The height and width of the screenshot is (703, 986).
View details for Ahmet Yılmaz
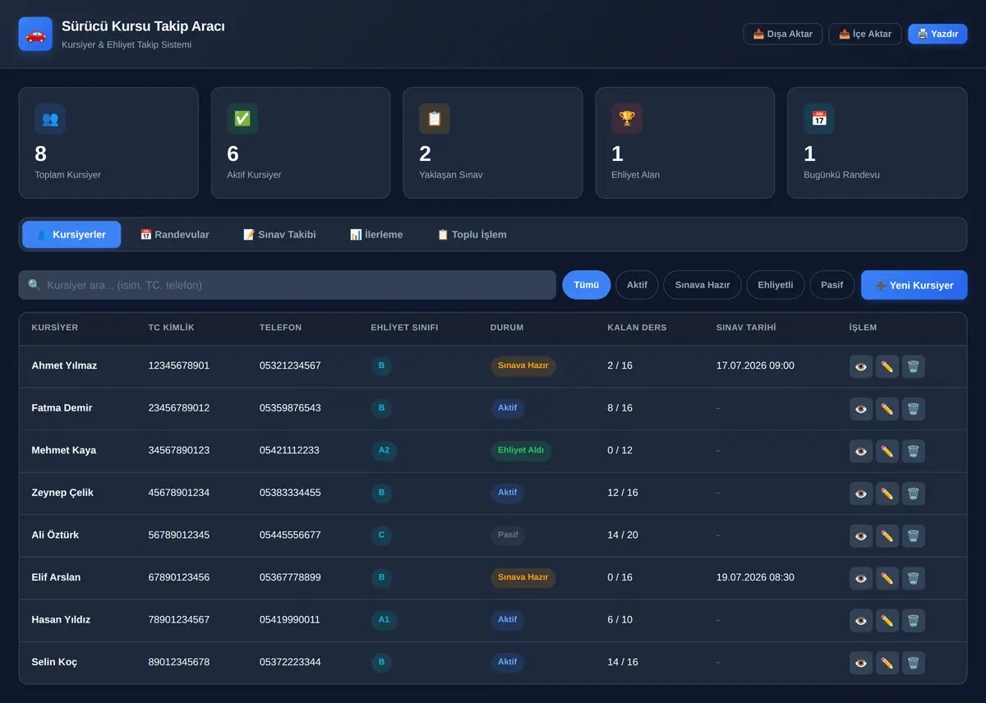point(861,366)
